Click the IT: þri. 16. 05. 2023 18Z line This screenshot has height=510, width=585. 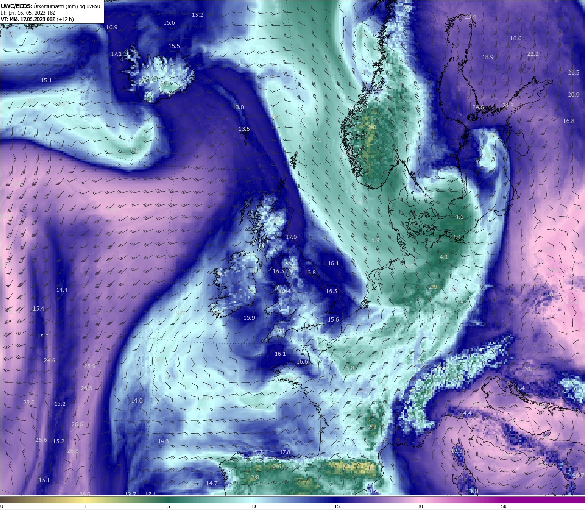point(27,13)
